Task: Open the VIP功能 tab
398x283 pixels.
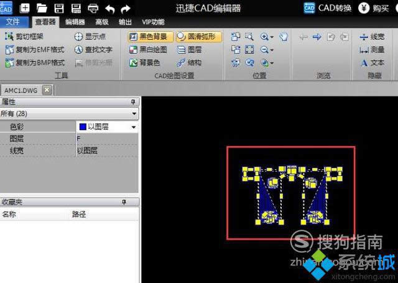Action: point(153,22)
